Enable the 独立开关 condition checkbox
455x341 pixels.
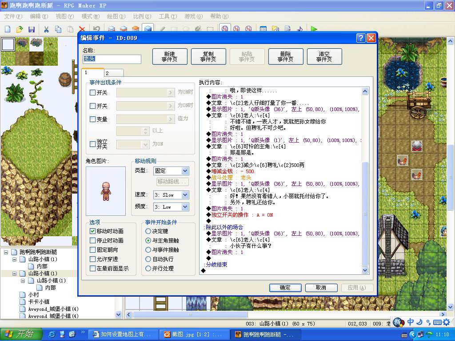92,144
